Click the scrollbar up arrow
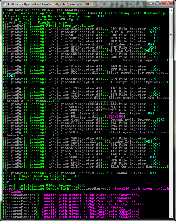Image resolution: width=176 pixels, height=221 pixels. point(171,10)
